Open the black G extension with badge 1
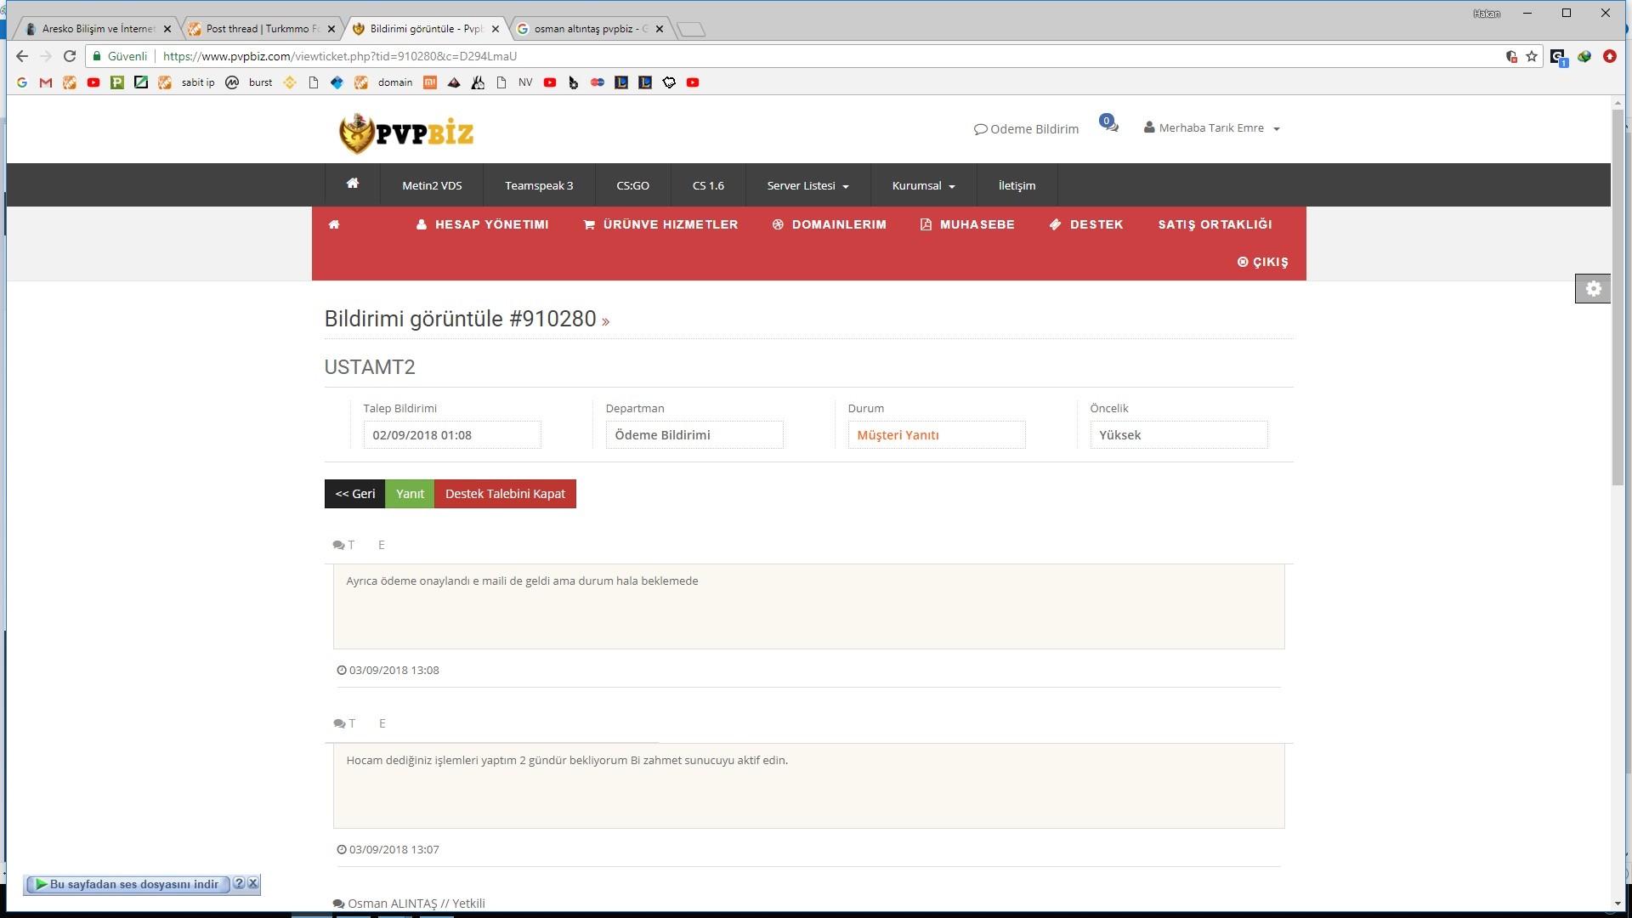1632x918 pixels. coord(1558,57)
